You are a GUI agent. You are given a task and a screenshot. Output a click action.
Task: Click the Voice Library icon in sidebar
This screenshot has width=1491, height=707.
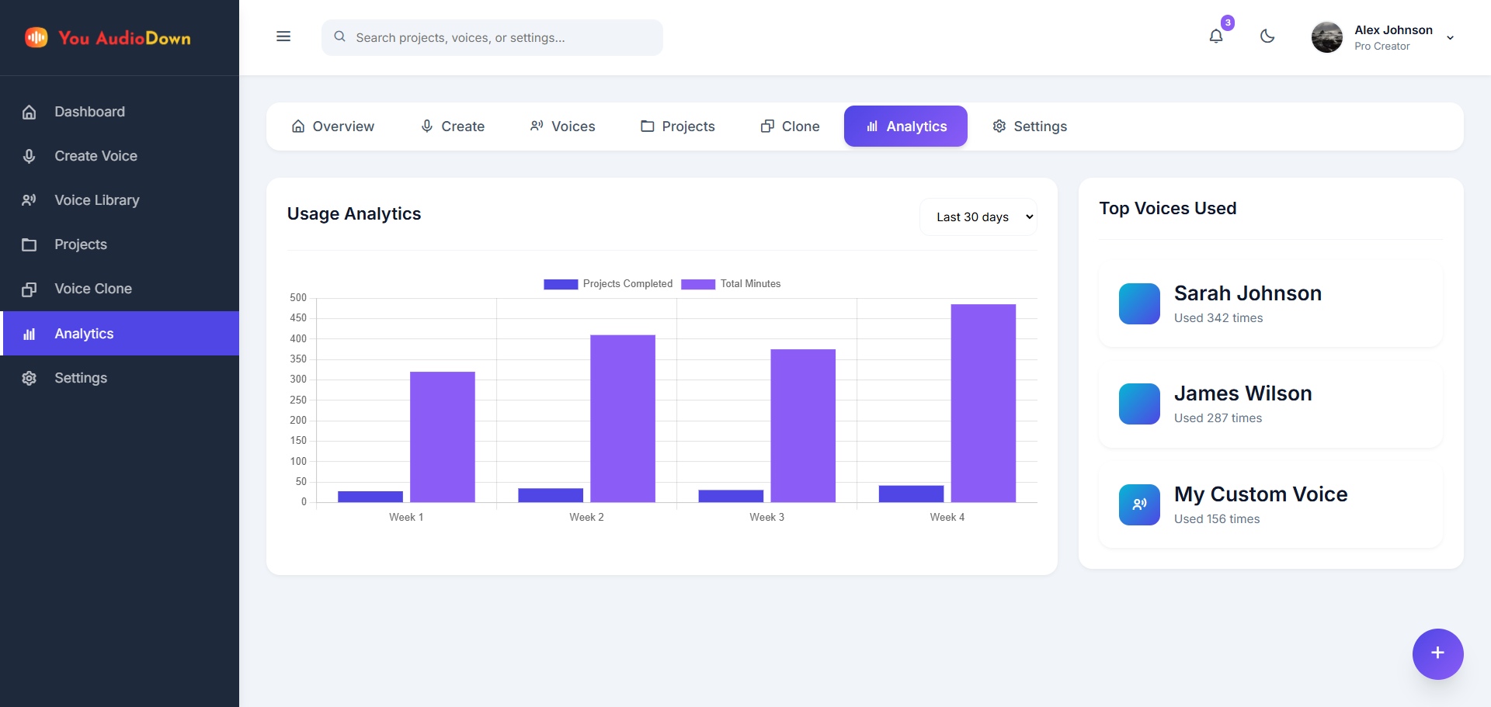[x=30, y=200]
